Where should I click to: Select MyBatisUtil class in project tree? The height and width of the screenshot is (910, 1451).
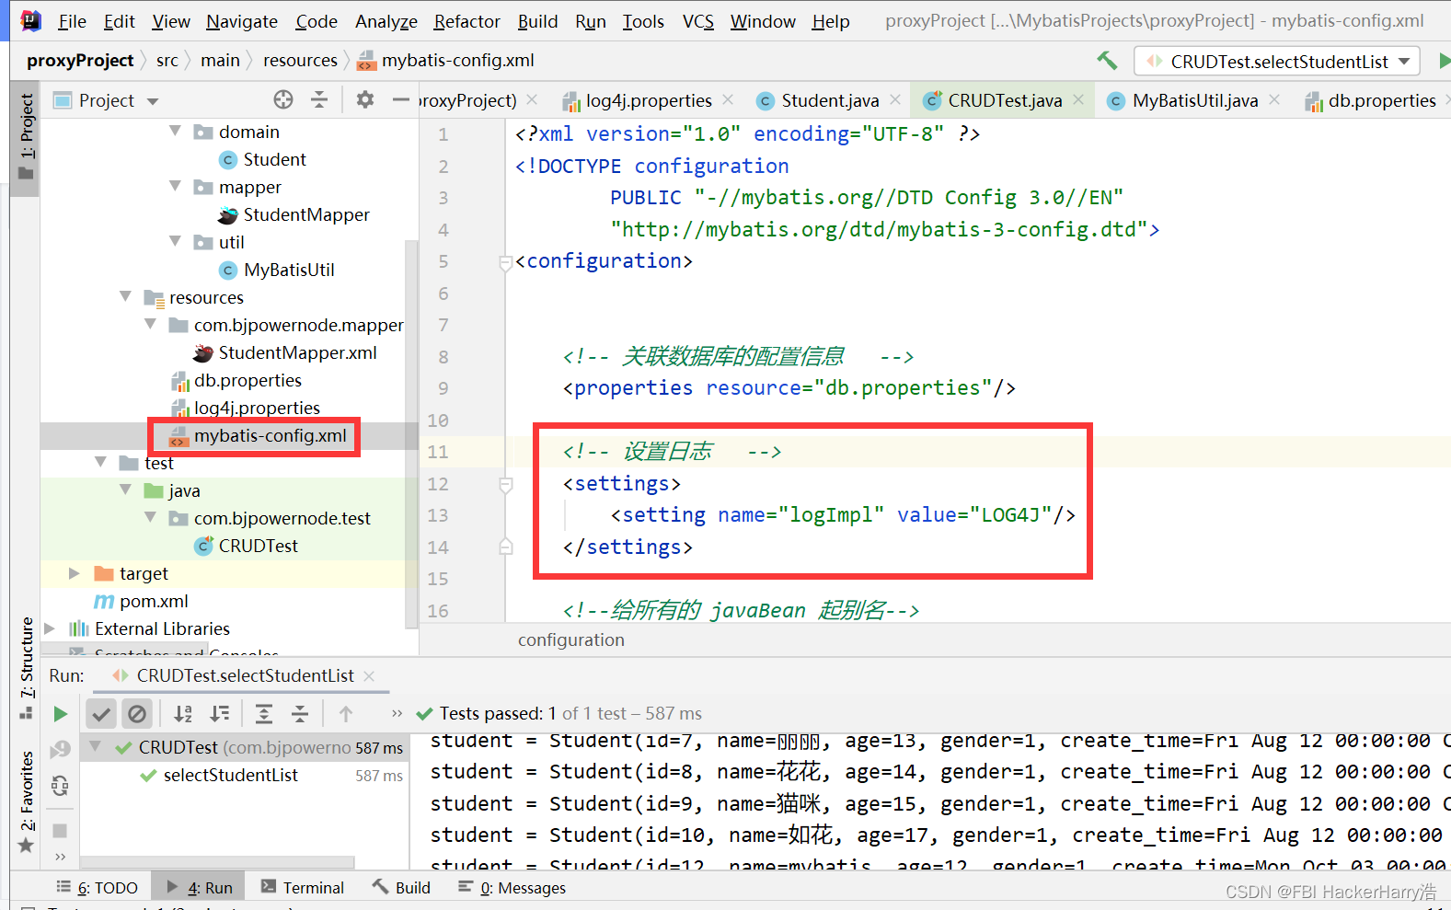point(289,270)
